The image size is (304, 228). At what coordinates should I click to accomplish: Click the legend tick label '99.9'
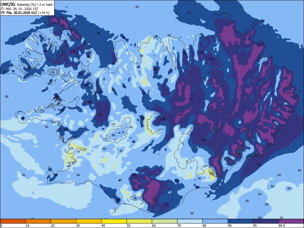pyautogui.click(x=282, y=226)
